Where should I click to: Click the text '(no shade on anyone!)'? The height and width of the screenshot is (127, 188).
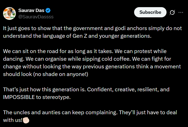(x=61, y=74)
